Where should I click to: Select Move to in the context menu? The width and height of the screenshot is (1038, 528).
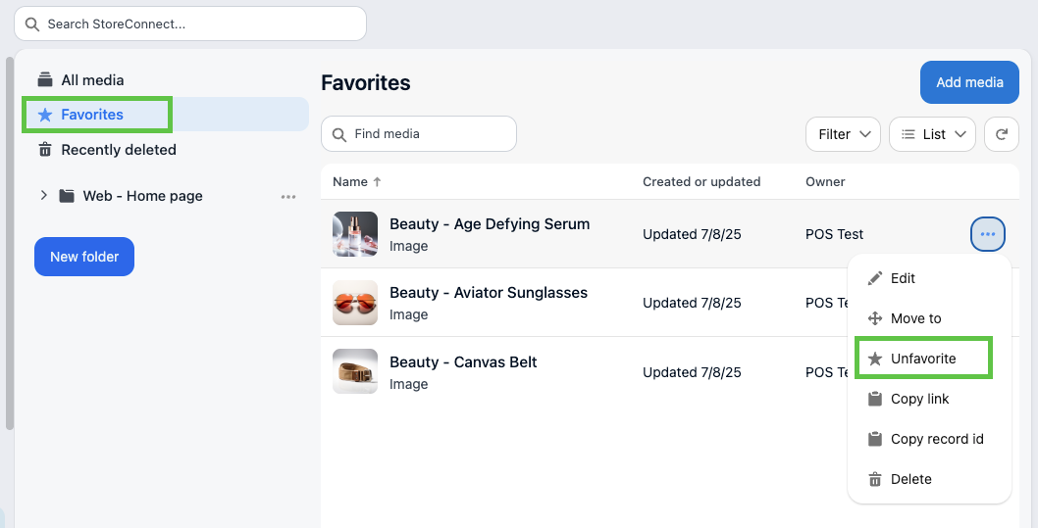pos(915,318)
